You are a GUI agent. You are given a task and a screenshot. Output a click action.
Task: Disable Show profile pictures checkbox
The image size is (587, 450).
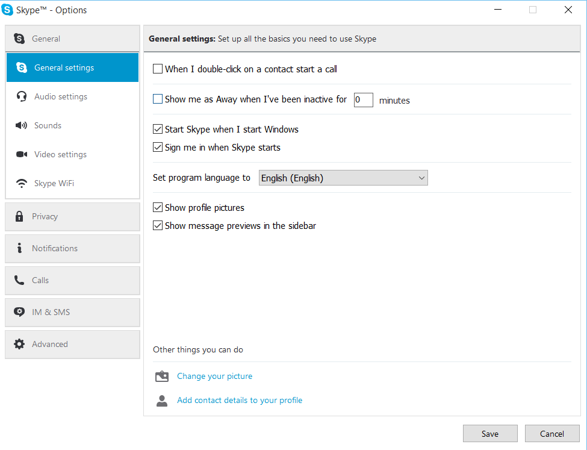(x=158, y=208)
